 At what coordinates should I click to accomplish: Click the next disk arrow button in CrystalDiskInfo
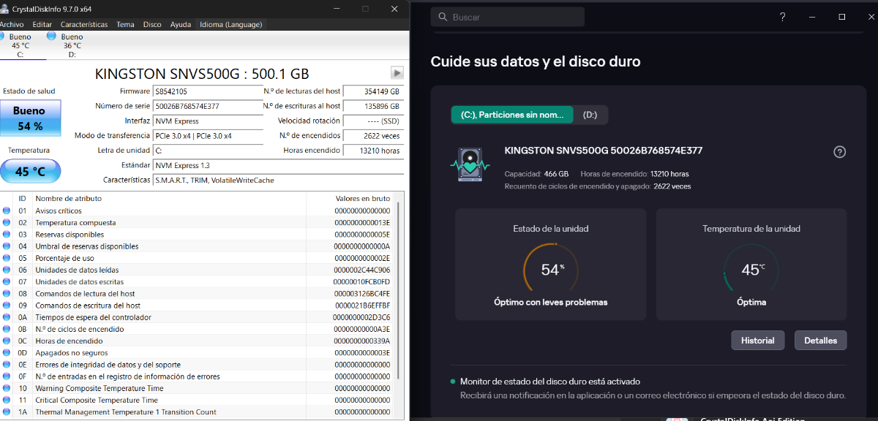(x=397, y=72)
